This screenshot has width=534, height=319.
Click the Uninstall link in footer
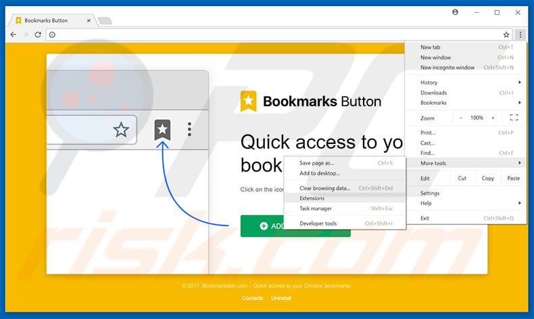(x=281, y=298)
